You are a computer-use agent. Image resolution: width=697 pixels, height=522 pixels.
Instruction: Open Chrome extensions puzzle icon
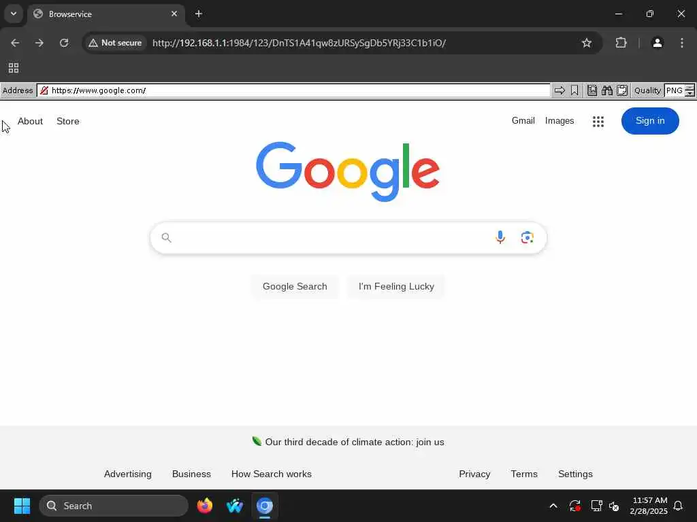click(x=621, y=43)
